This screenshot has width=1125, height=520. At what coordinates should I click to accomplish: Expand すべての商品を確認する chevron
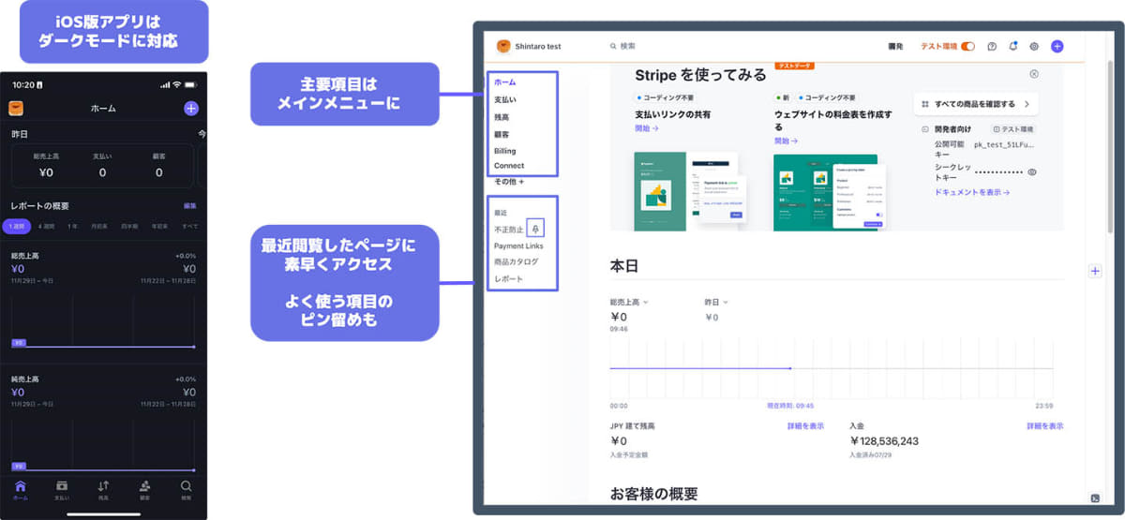[x=1027, y=104]
